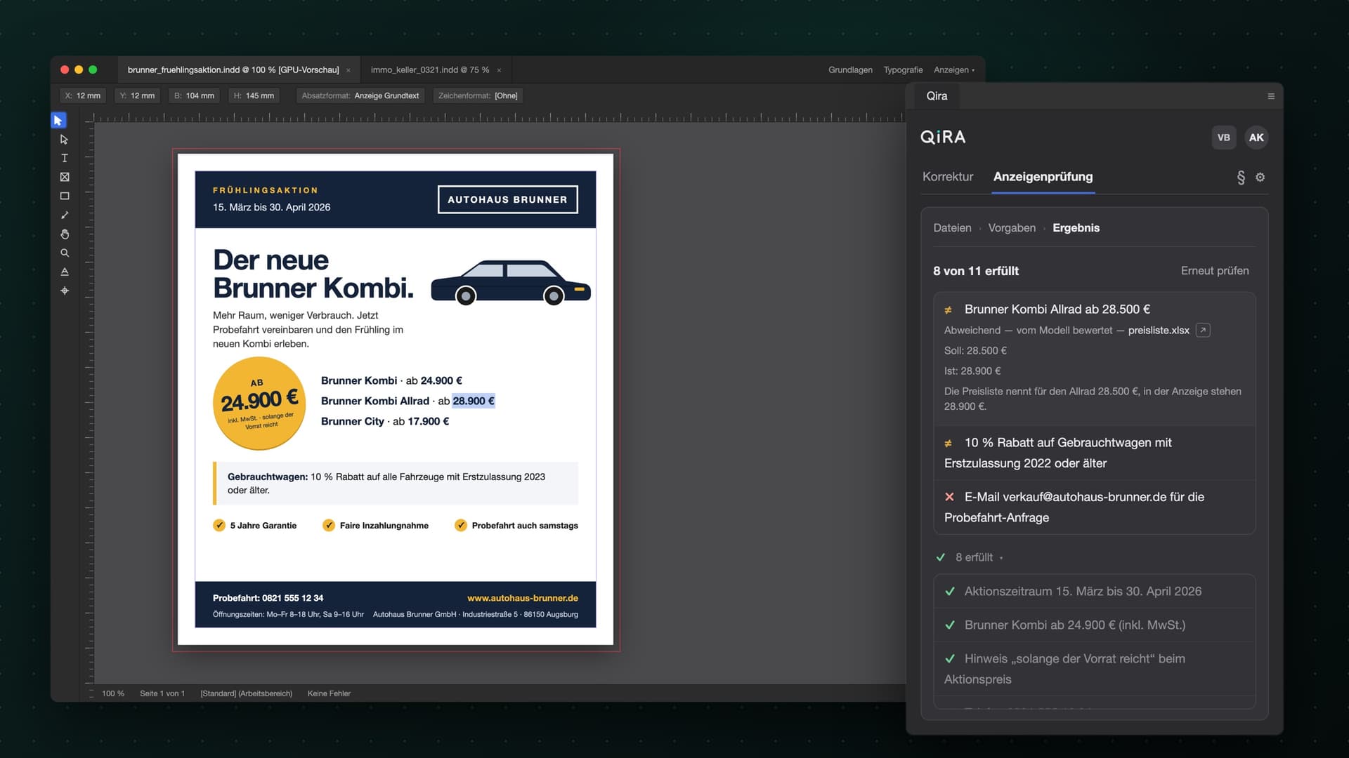
Task: Select the Type tool
Action: coord(65,159)
